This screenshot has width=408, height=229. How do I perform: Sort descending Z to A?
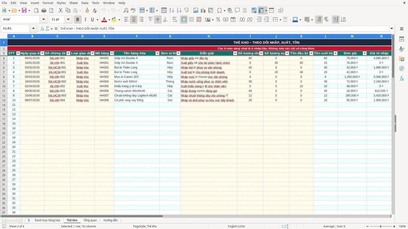coord(179,11)
